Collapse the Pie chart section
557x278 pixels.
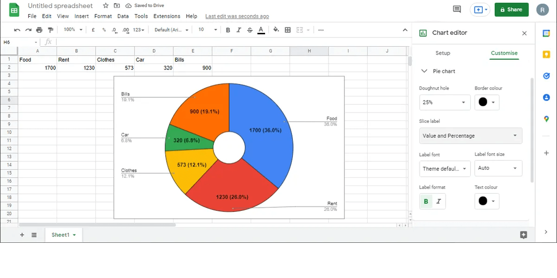click(x=424, y=71)
